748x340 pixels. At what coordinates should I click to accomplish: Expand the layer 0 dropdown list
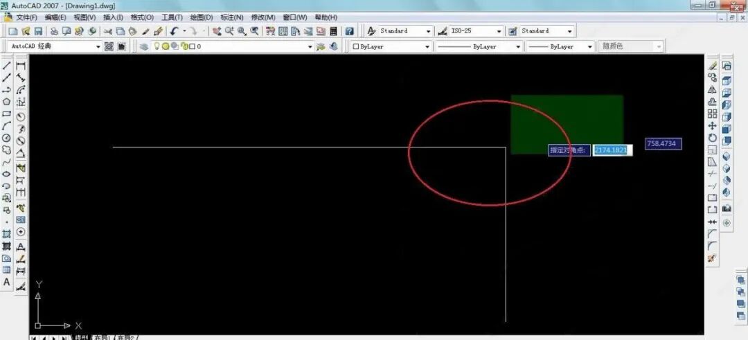310,46
